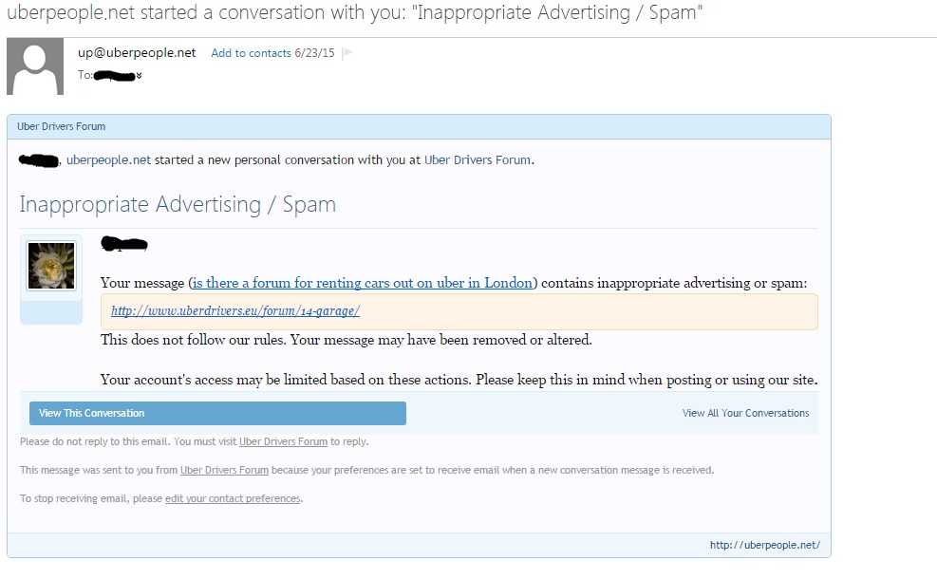Click the gray sender profile avatar
Image resolution: width=937 pixels, height=579 pixels.
click(x=37, y=68)
